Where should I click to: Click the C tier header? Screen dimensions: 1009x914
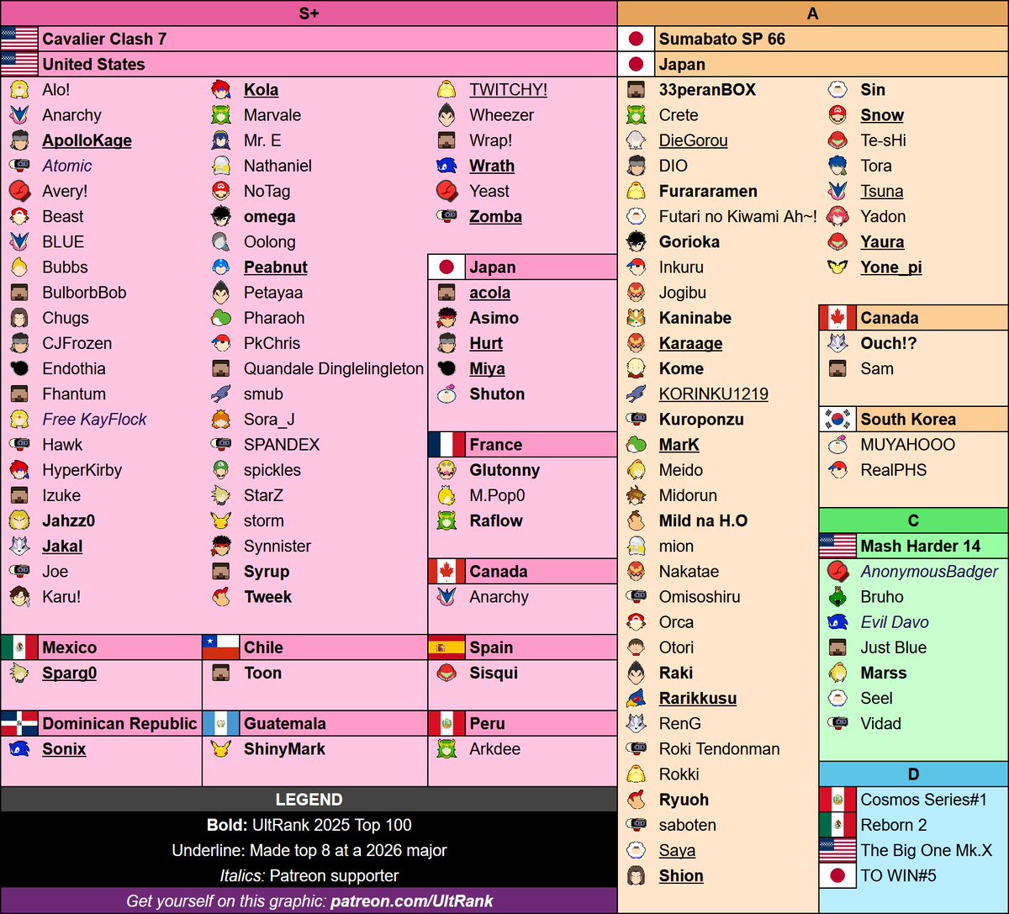[913, 520]
